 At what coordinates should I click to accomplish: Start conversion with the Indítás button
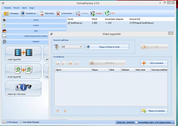pos(93,14)
